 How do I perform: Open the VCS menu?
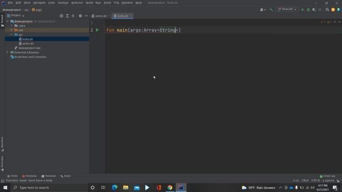116,3
